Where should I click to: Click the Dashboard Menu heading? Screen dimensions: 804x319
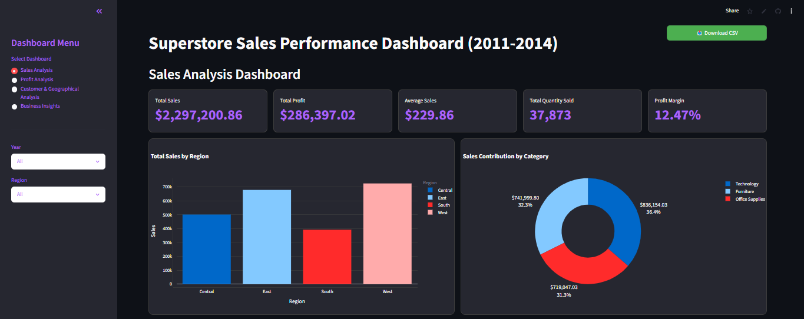pyautogui.click(x=45, y=43)
